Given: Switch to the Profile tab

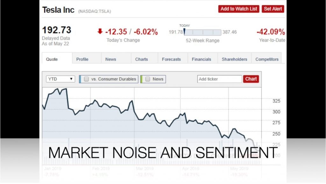Looking at the screenshot, I should point(82,59).
